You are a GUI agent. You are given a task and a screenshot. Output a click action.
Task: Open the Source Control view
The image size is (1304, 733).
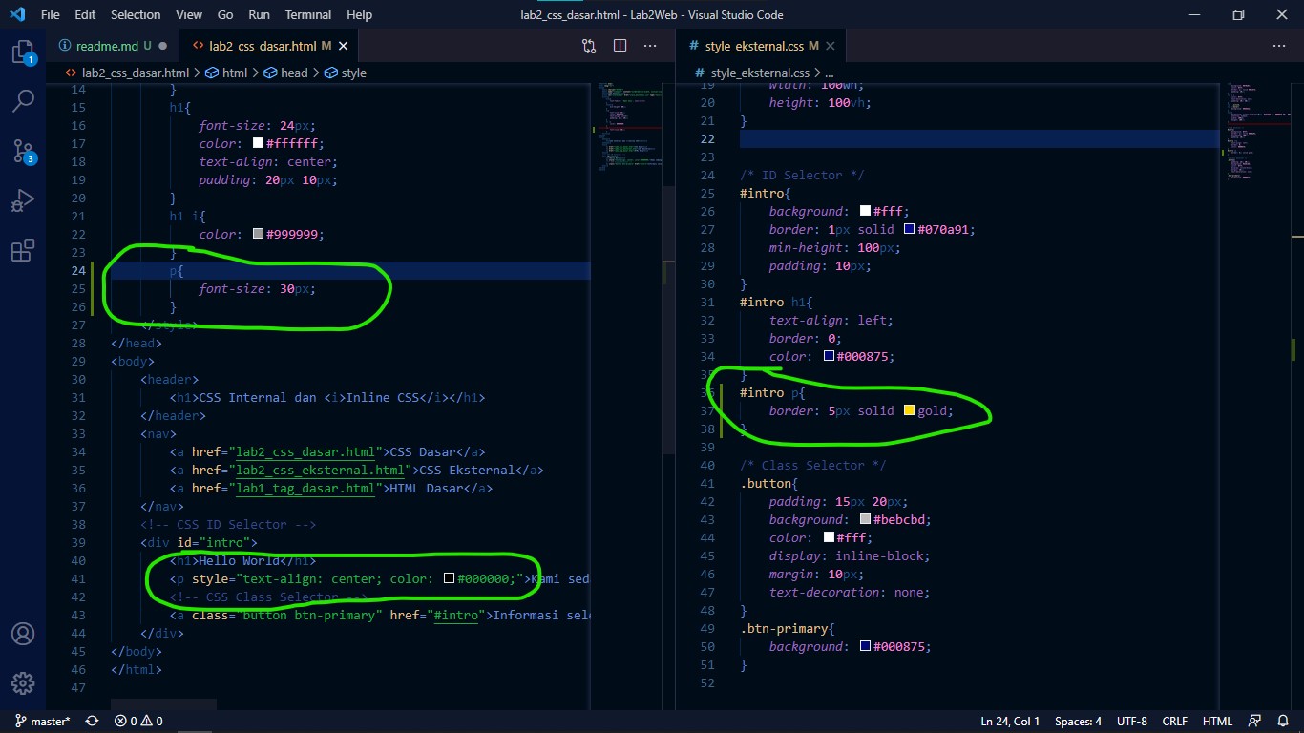tap(23, 151)
